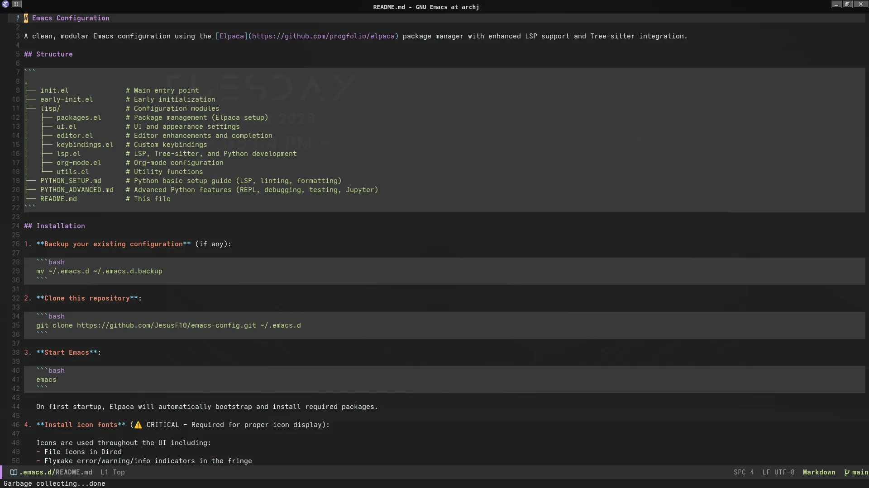Click line number 38 in the gutter
Screen dimensions: 869x488
click(16, 352)
